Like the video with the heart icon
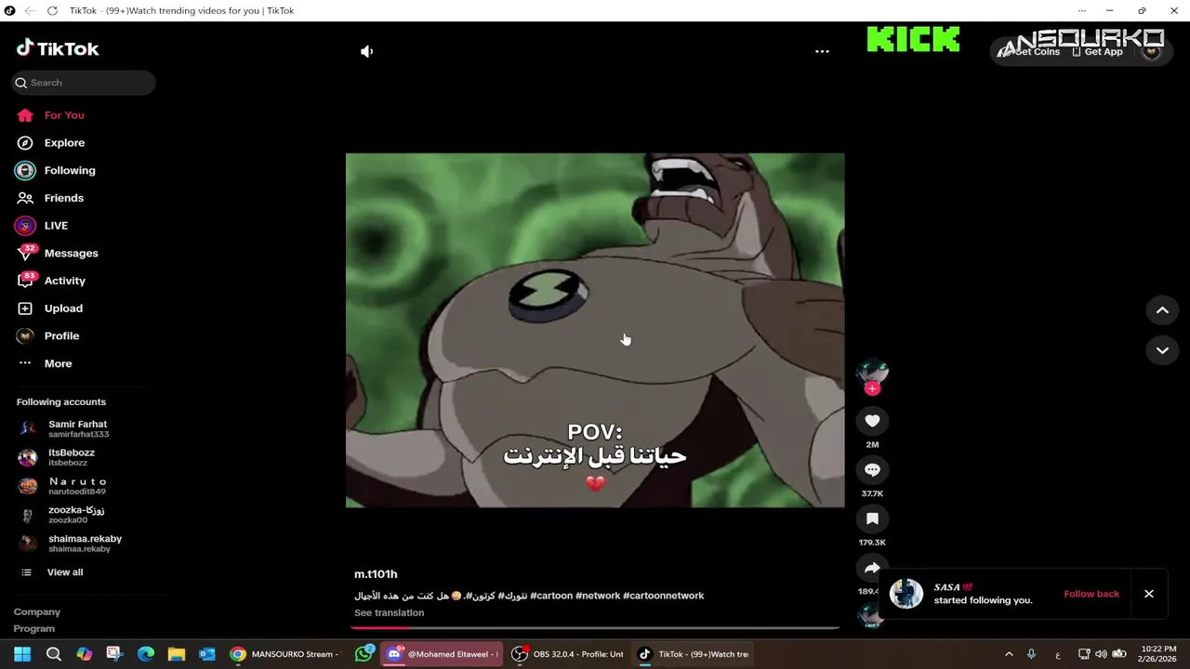The height and width of the screenshot is (669, 1190). tap(872, 421)
